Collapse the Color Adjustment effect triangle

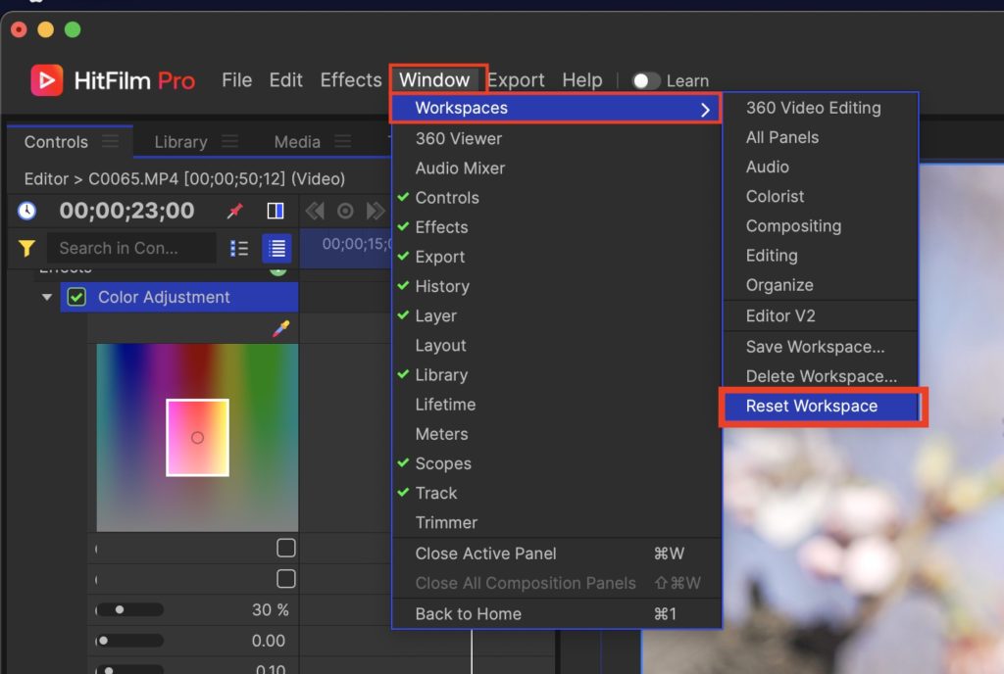[x=47, y=297]
